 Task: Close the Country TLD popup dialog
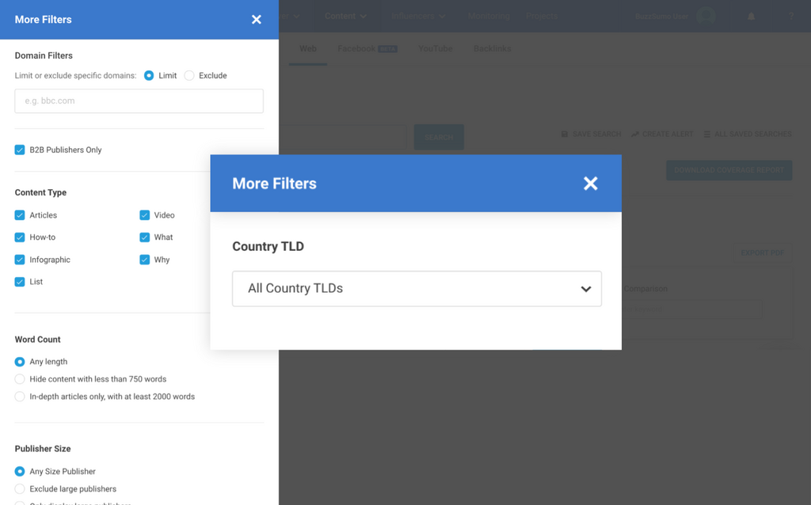click(590, 184)
